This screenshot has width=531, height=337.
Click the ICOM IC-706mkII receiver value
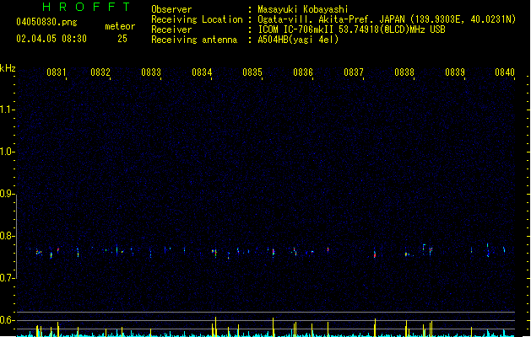351,29
